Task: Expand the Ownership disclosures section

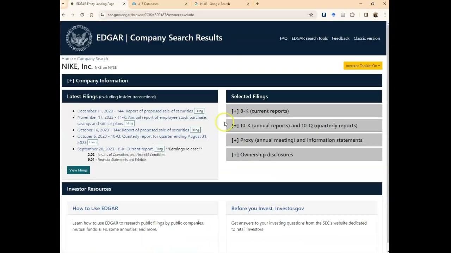Action: click(x=304, y=155)
